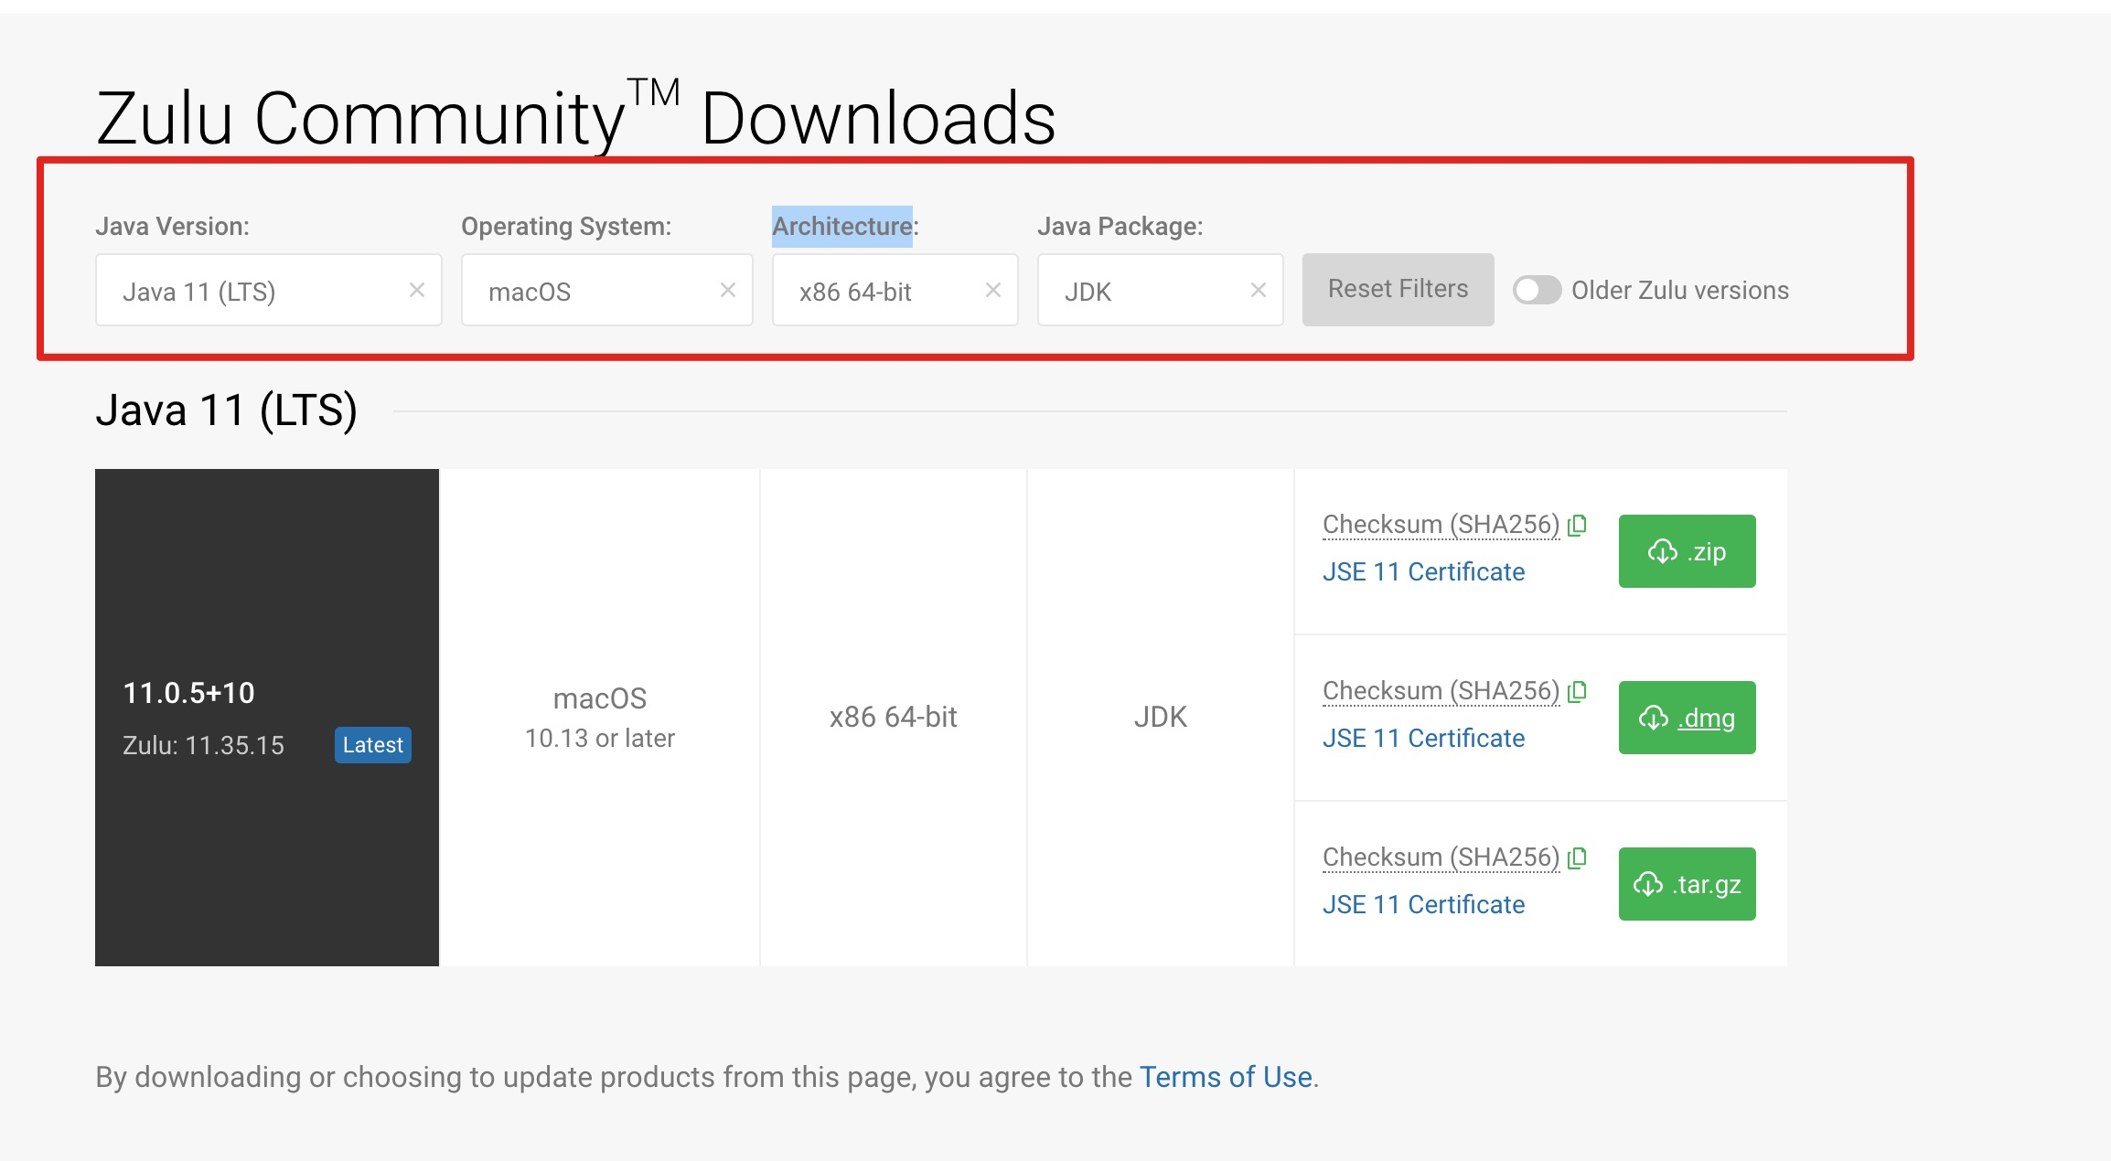Copy checksum icon in the .dmg row
Image resolution: width=2111 pixels, height=1161 pixels.
tap(1577, 691)
